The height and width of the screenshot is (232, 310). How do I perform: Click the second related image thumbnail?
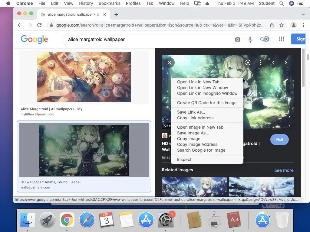pyautogui.click(x=261, y=187)
